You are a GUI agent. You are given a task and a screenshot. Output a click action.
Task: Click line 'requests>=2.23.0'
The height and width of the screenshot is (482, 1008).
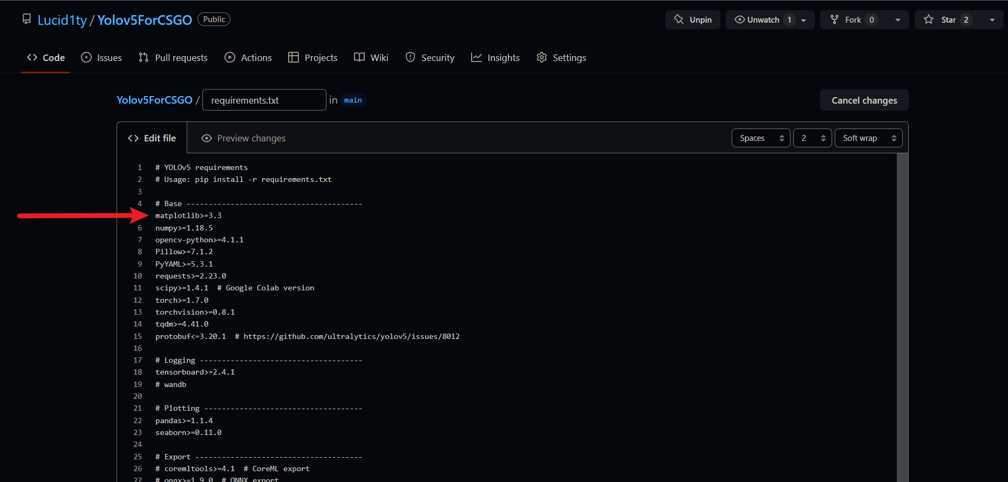(190, 276)
